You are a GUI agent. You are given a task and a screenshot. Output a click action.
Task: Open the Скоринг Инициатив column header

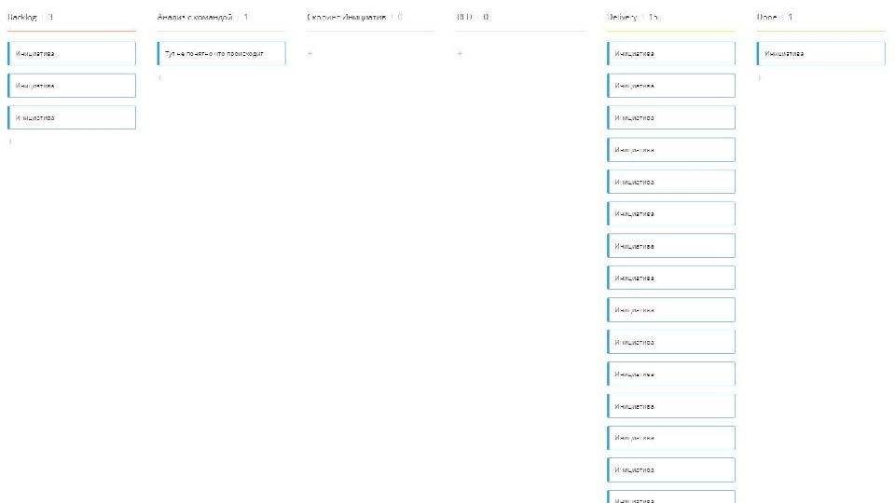(x=346, y=17)
